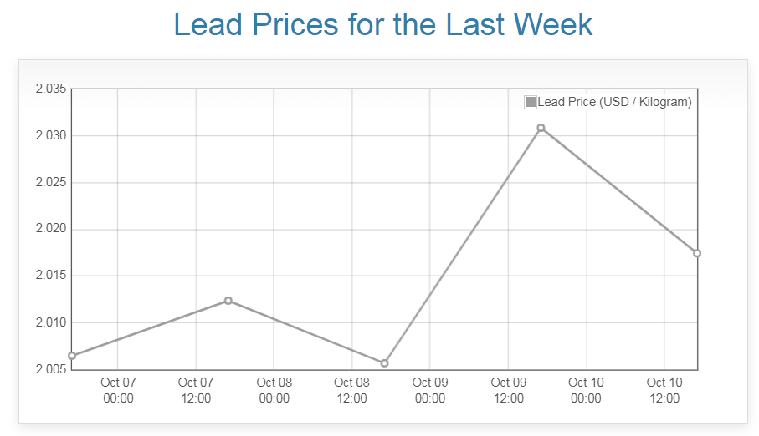Click the Oct 10 12:00 axis label
Image resolution: width=759 pixels, height=436 pixels.
coord(664,390)
